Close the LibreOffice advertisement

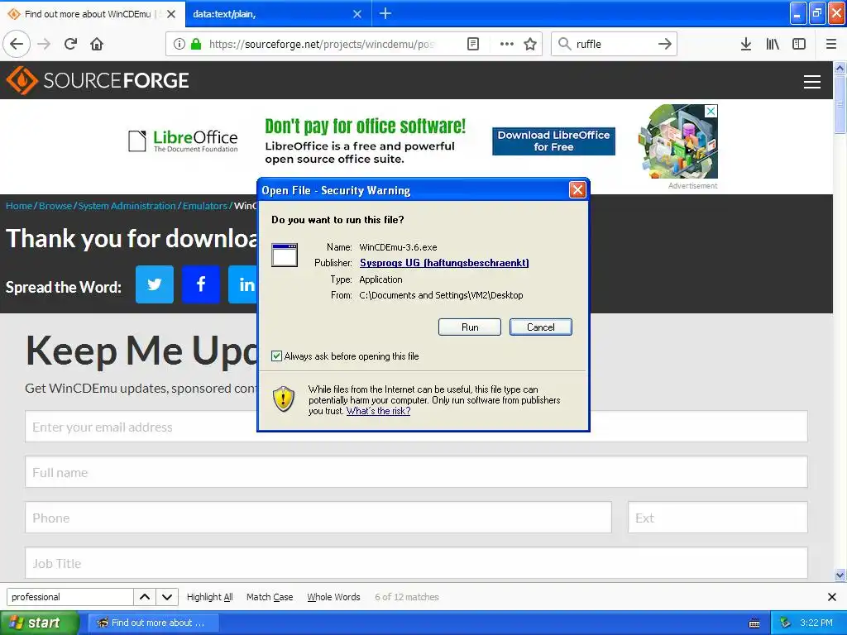pyautogui.click(x=711, y=111)
